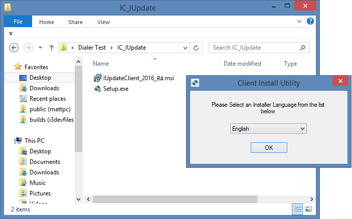
Task: Open Downloads under Favorites
Action: coord(44,88)
